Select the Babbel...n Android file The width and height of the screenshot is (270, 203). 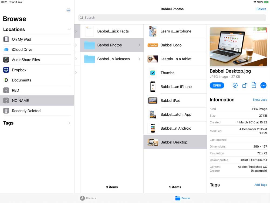click(x=175, y=128)
